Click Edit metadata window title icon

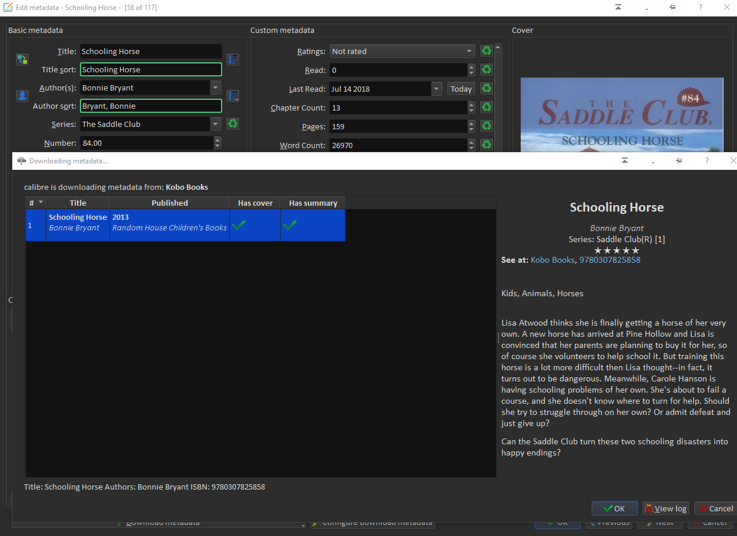tap(8, 8)
